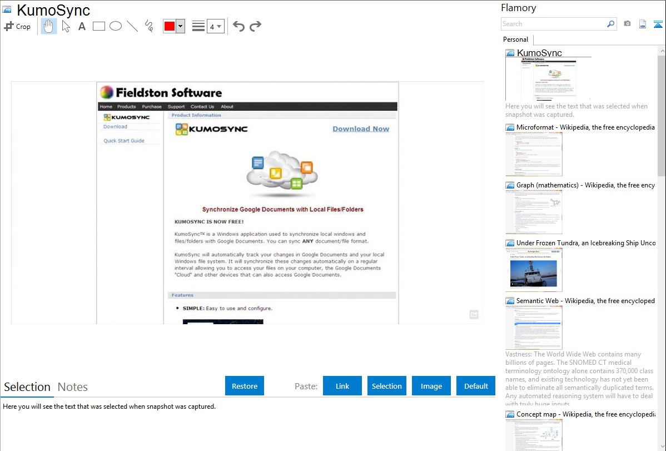666x451 pixels.
Task: Redo the last annotation
Action: 255,26
